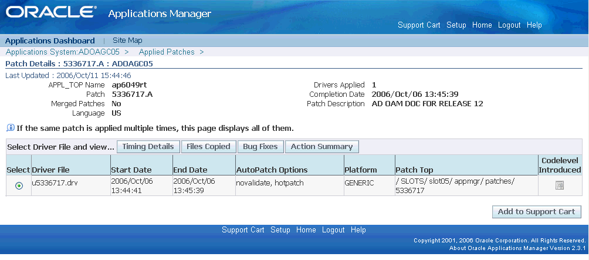
Task: Show Files Copied for the driver
Action: click(208, 147)
